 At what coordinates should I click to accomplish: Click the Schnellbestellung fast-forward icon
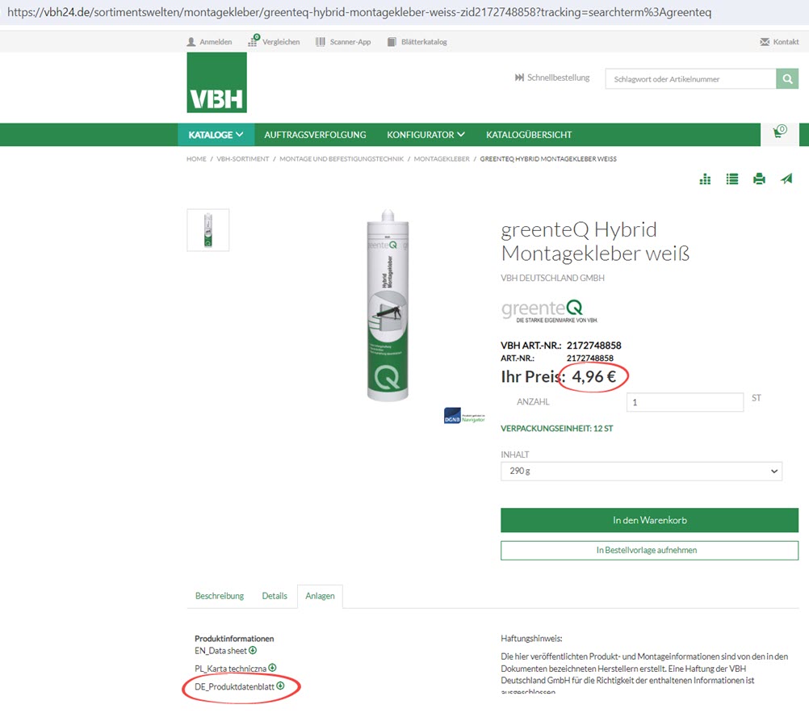519,78
